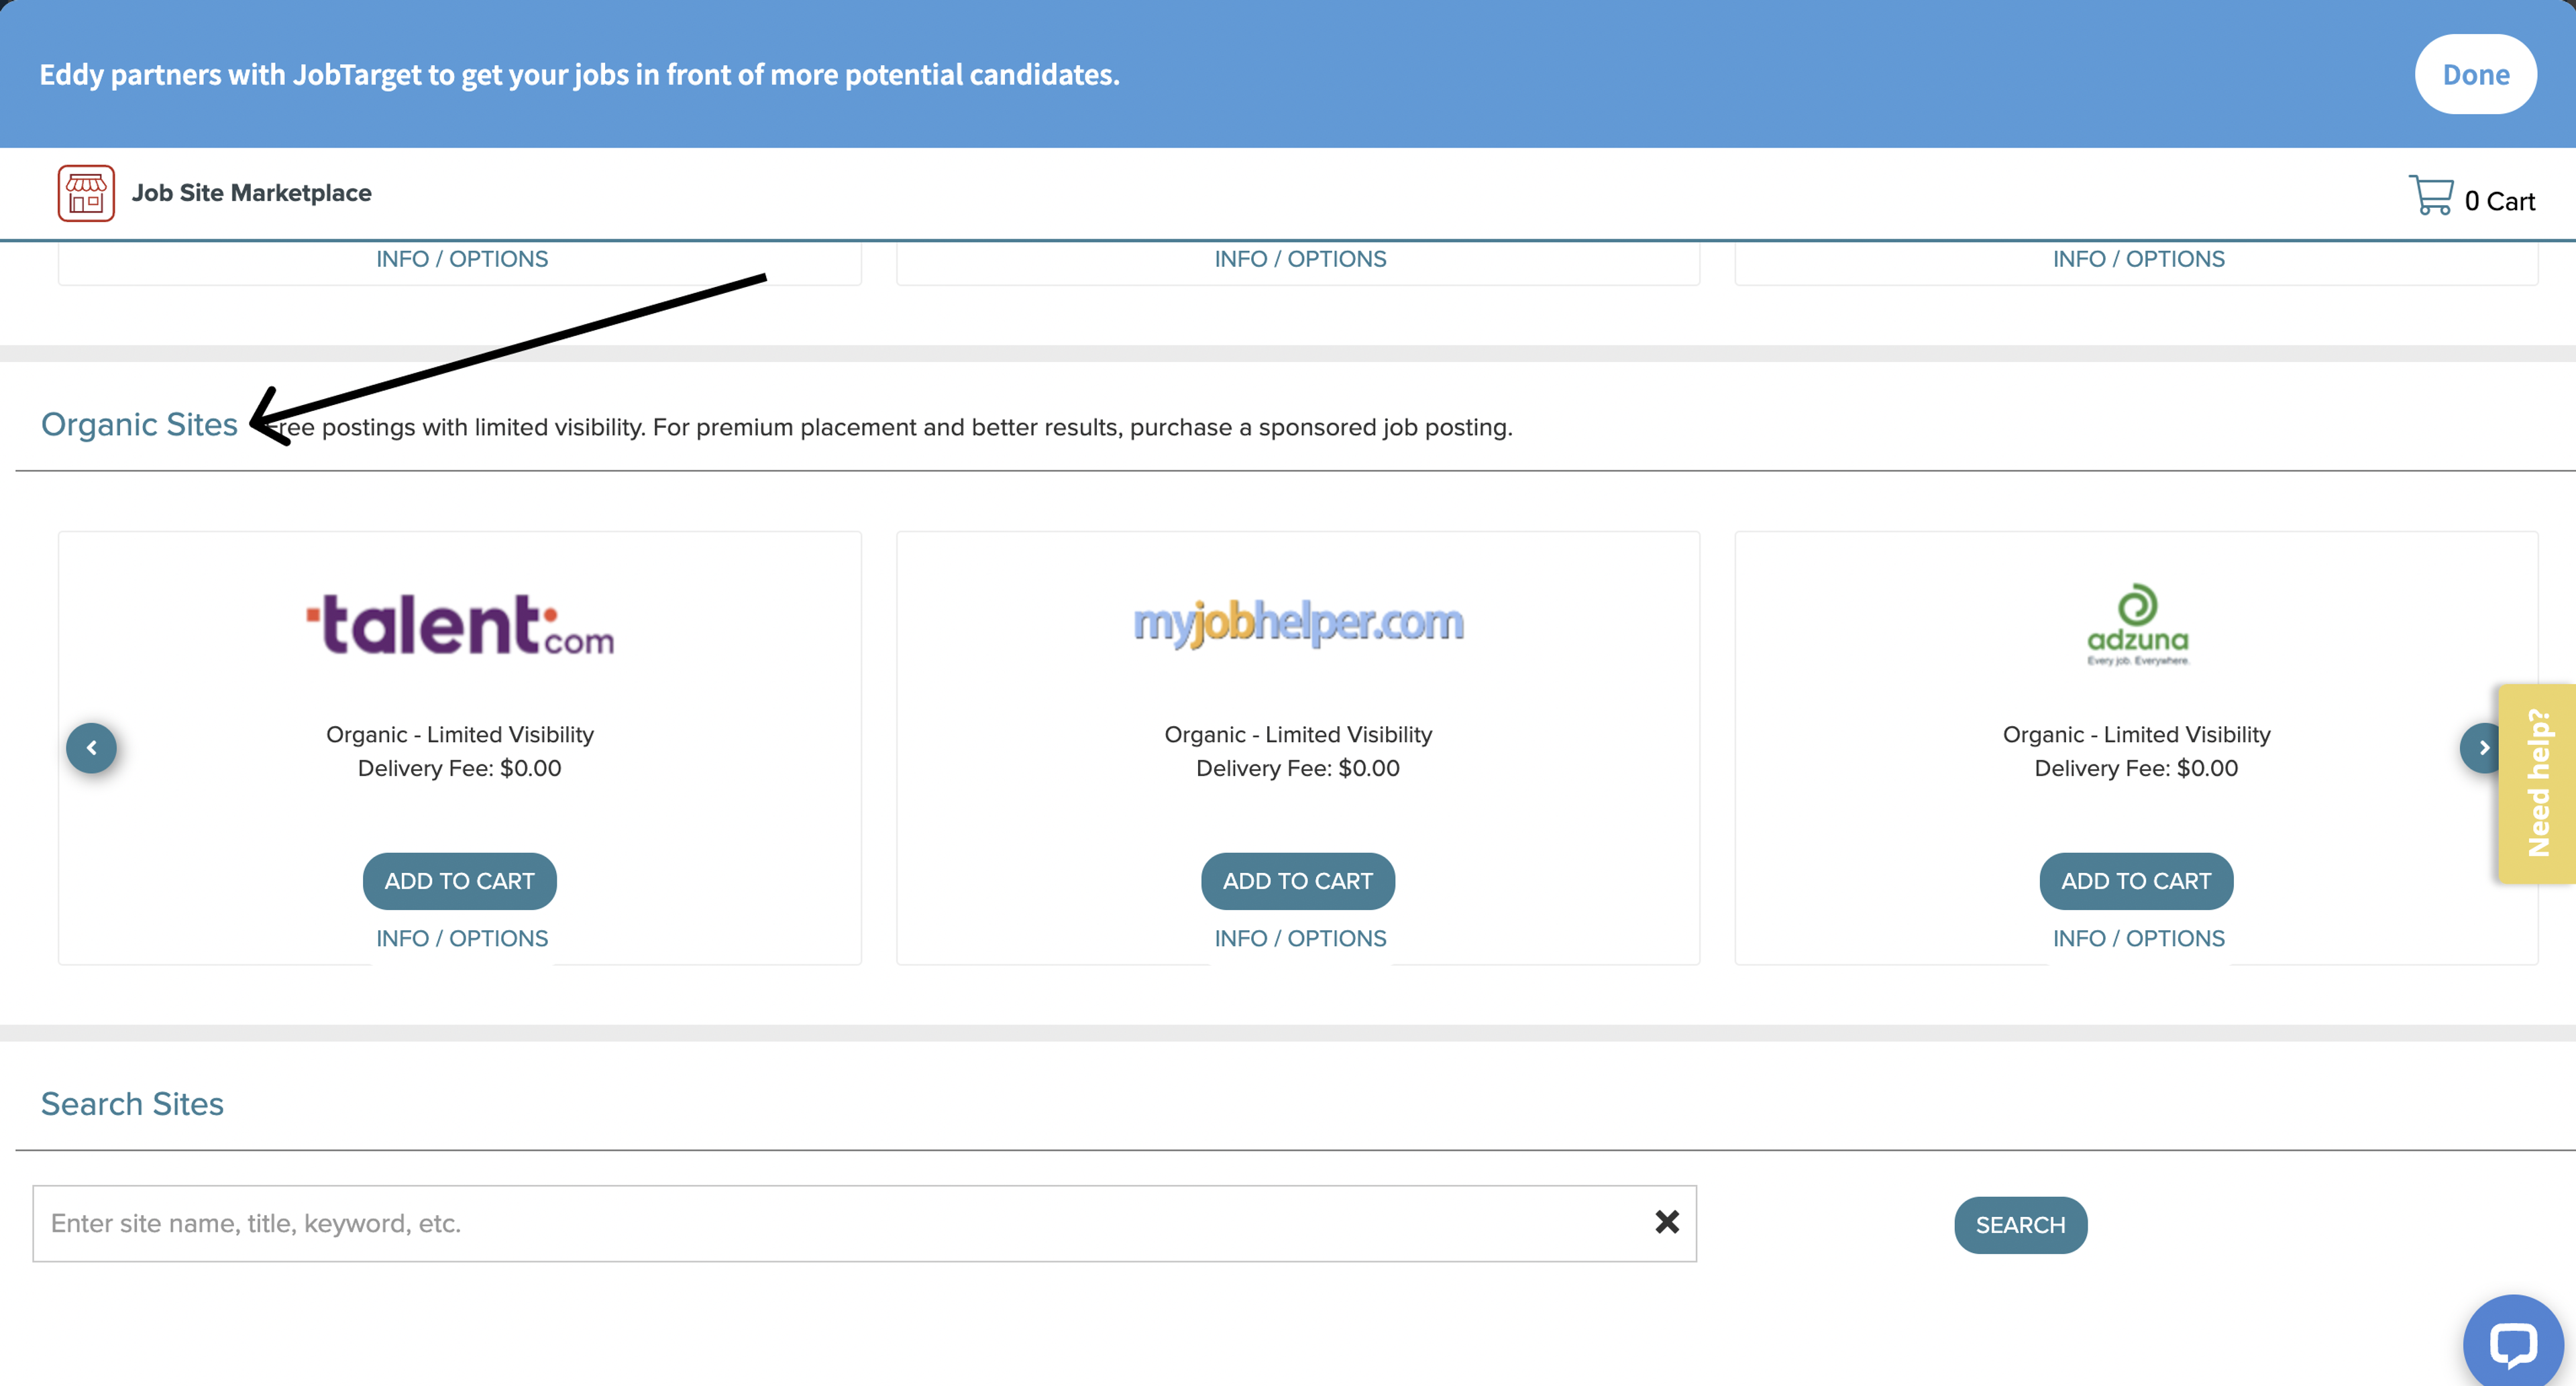Clear the site search field with X

1666,1222
